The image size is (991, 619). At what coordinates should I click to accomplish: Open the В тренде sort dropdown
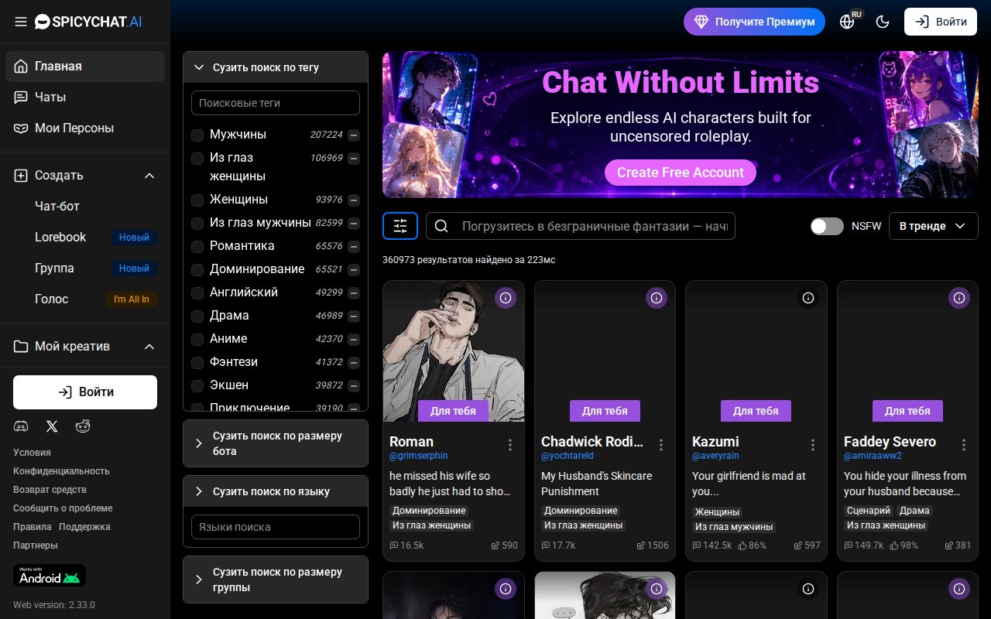click(x=933, y=226)
